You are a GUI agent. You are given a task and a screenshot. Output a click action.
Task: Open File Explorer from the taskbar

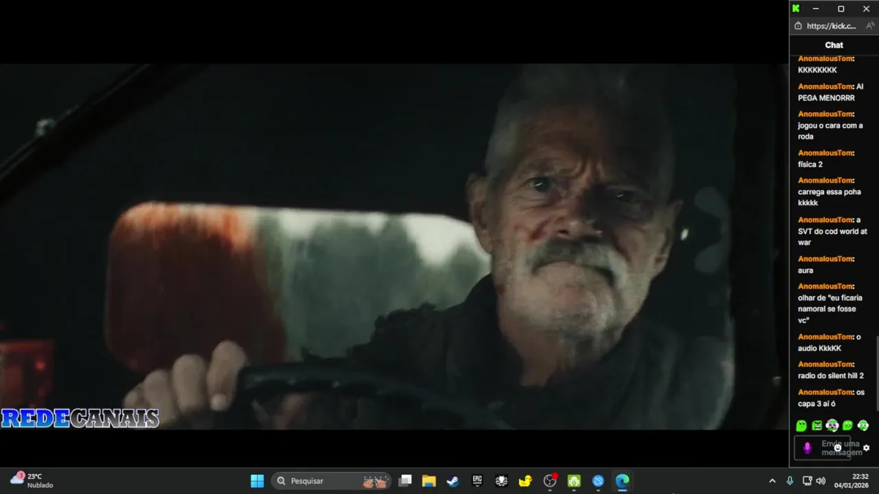(429, 481)
